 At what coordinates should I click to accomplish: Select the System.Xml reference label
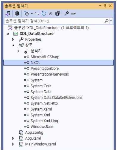click(x=40, y=115)
